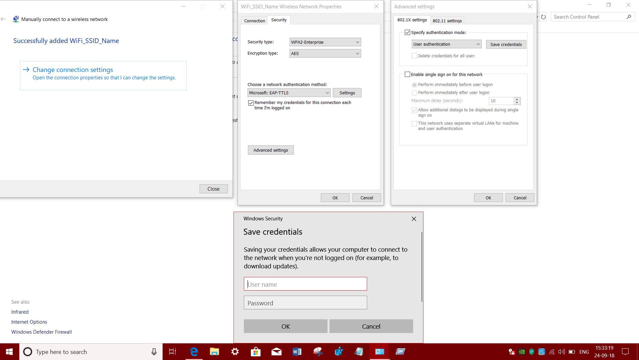Click OK in Save credentials dialog

click(x=286, y=326)
